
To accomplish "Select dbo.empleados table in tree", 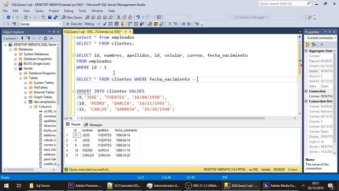I will tap(44, 102).
